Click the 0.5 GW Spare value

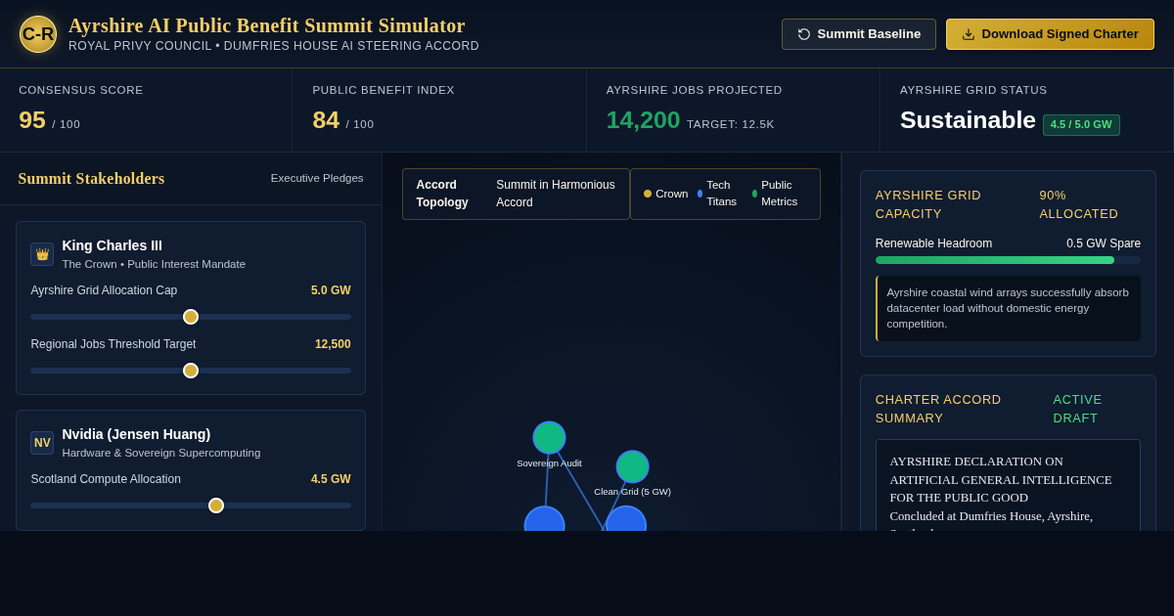1104,243
